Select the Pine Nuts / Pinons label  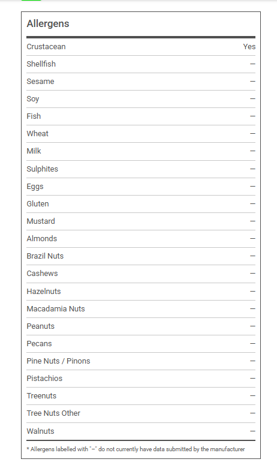58,361
